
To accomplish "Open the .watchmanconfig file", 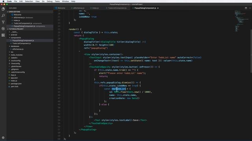I will (x=18, y=72).
